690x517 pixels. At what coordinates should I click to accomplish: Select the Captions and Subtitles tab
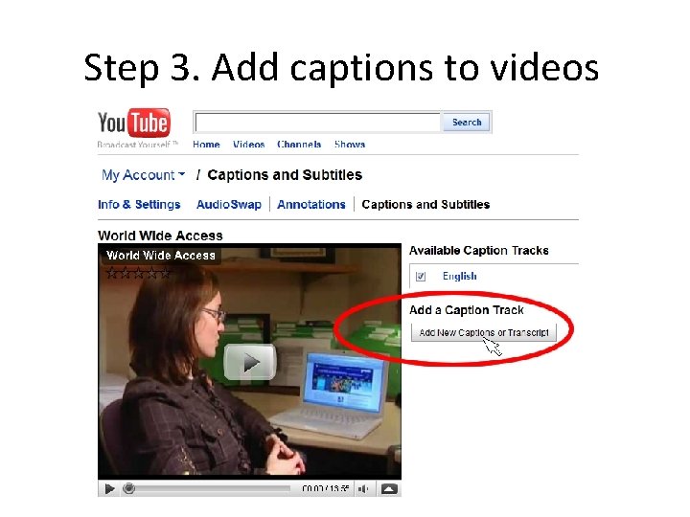coord(425,205)
